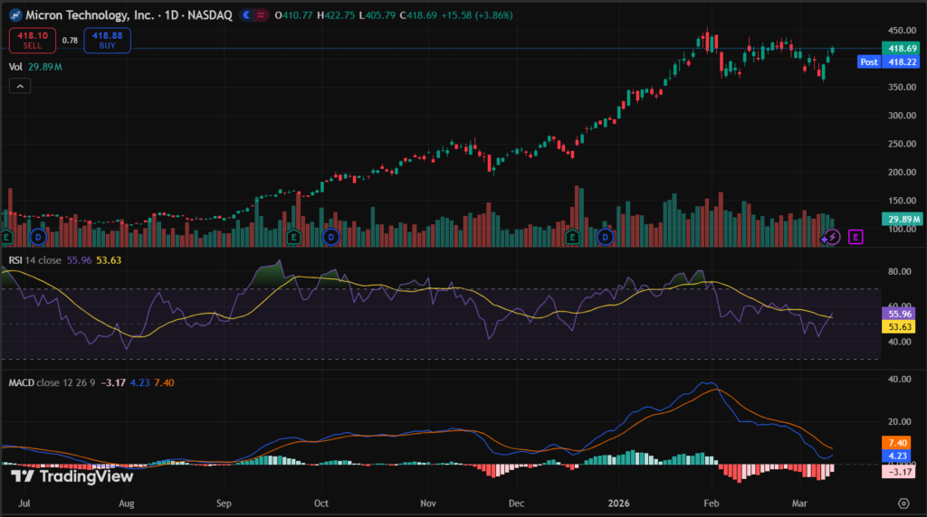Click the earnings E marker in late December
The width and height of the screenshot is (927, 517).
click(572, 237)
